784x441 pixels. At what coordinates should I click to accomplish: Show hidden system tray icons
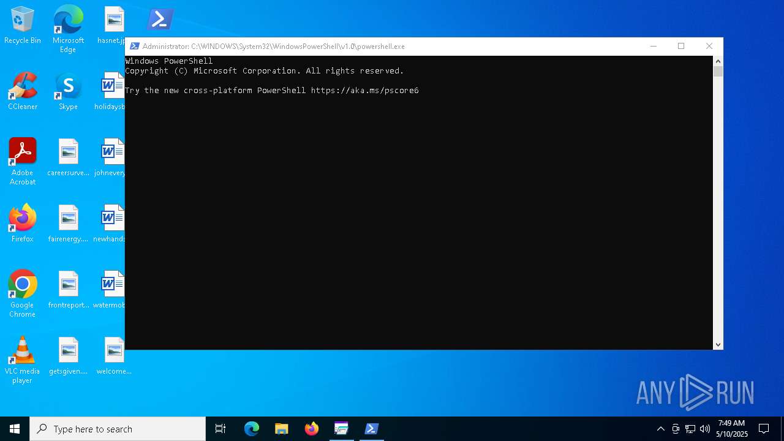tap(660, 429)
